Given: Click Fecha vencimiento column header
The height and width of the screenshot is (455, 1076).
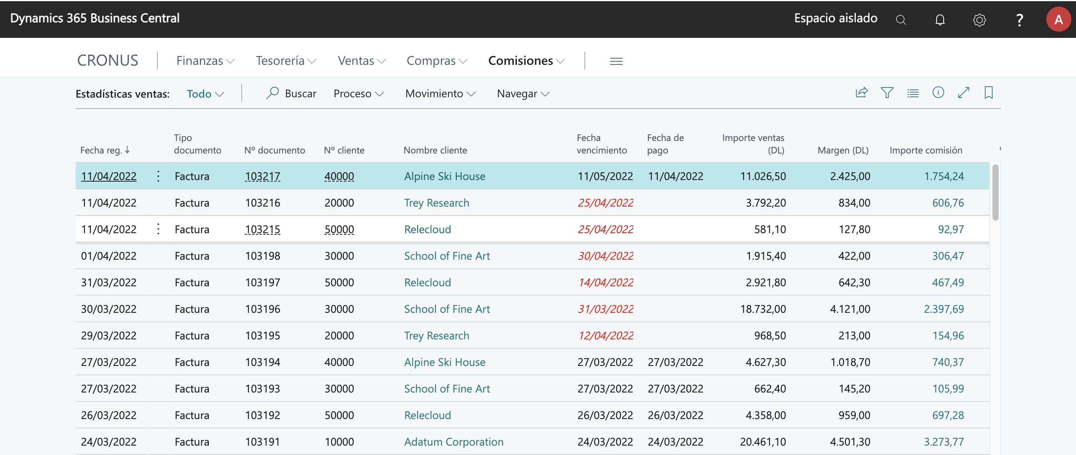Looking at the screenshot, I should 602,144.
